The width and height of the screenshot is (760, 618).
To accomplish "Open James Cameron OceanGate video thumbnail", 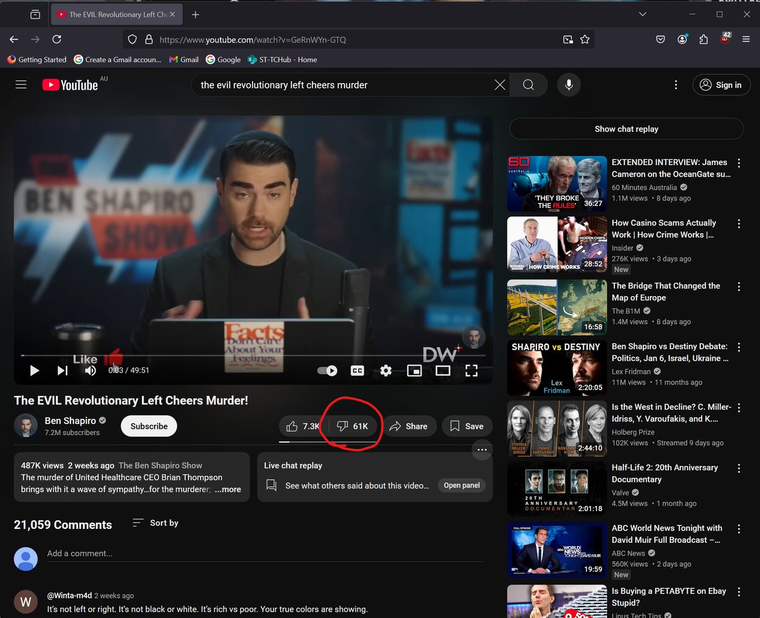I will [x=557, y=183].
